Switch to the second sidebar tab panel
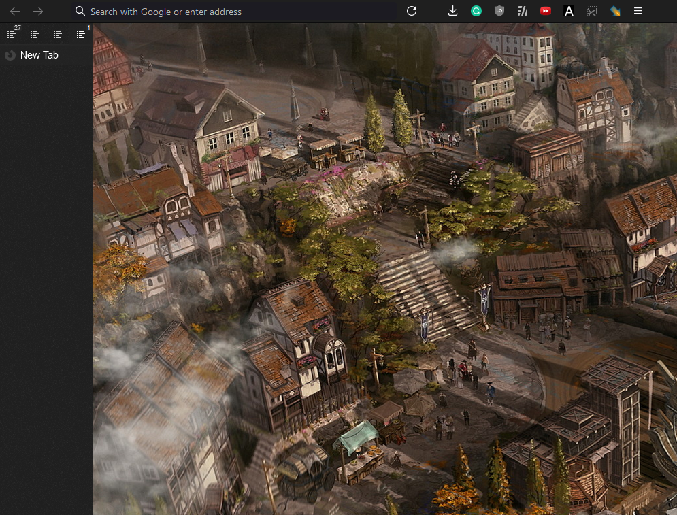This screenshot has width=677, height=515. tap(35, 34)
